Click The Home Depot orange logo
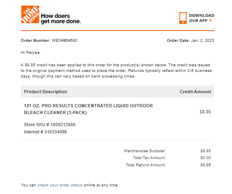Image resolution: width=232 pixels, height=194 pixels. [x=30, y=14]
